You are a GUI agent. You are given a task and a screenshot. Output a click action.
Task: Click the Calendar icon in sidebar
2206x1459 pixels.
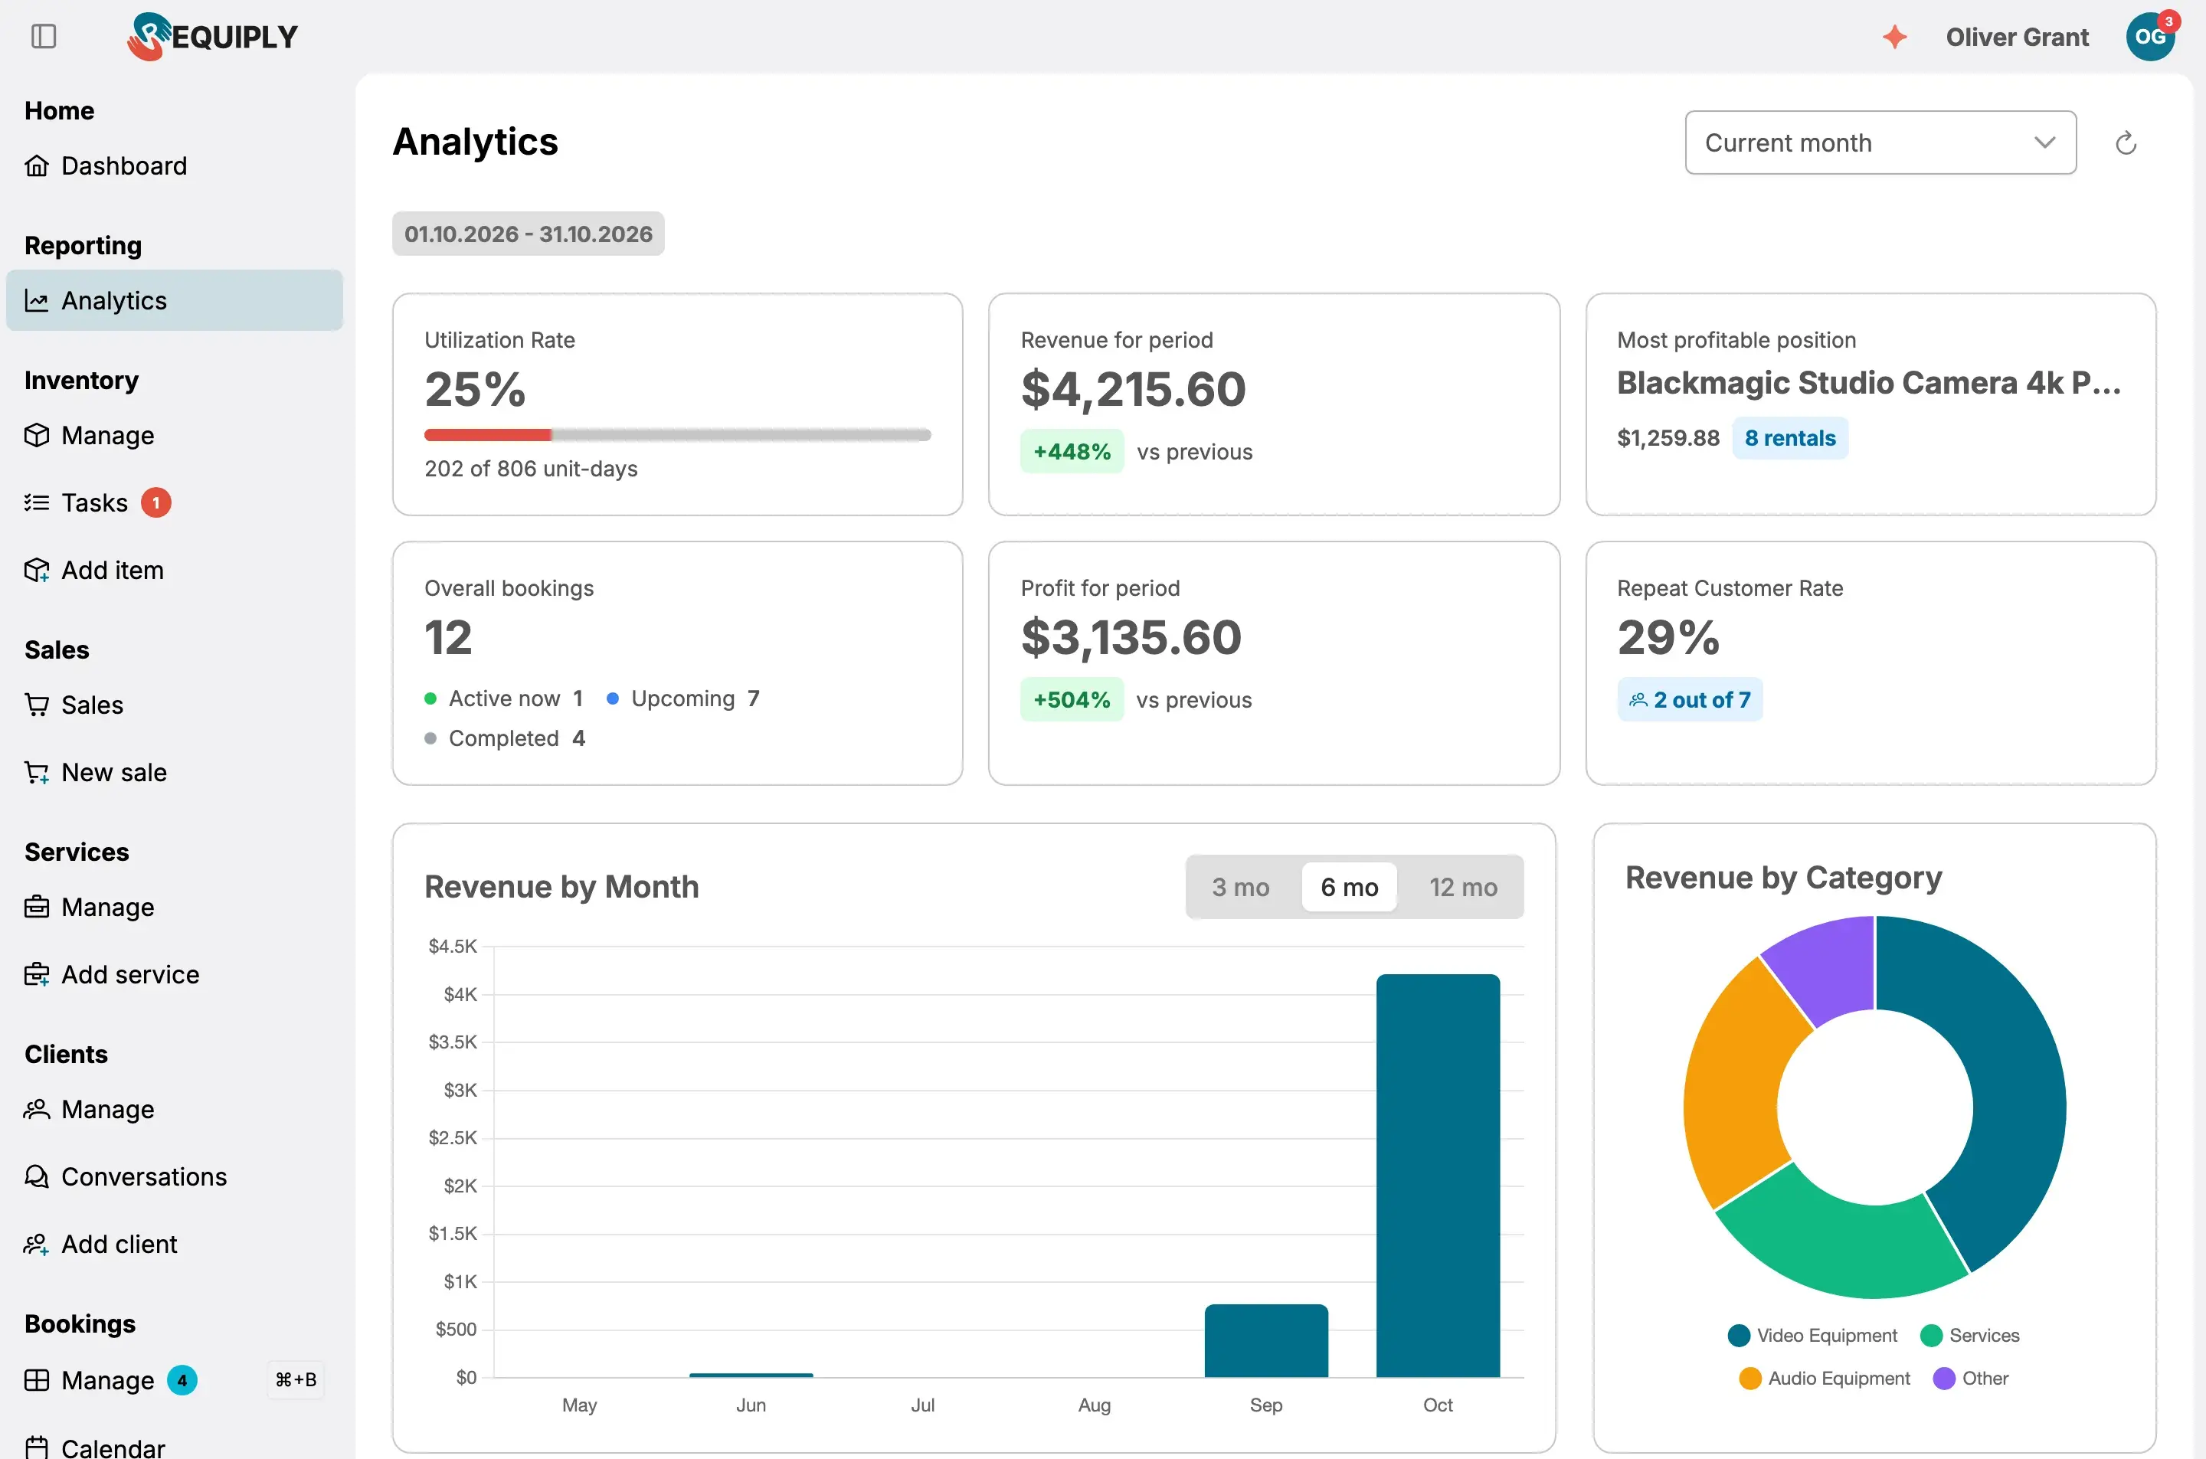[36, 1447]
